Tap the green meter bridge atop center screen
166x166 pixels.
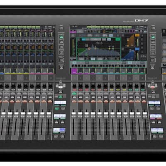109,27
